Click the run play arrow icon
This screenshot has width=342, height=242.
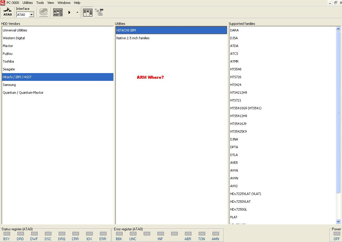pyautogui.click(x=69, y=13)
